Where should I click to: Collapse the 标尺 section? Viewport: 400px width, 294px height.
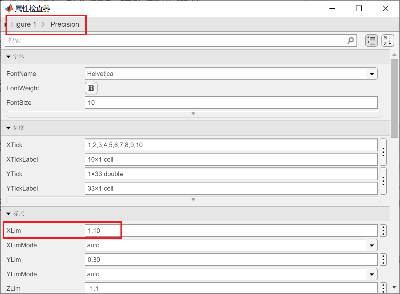point(8,213)
